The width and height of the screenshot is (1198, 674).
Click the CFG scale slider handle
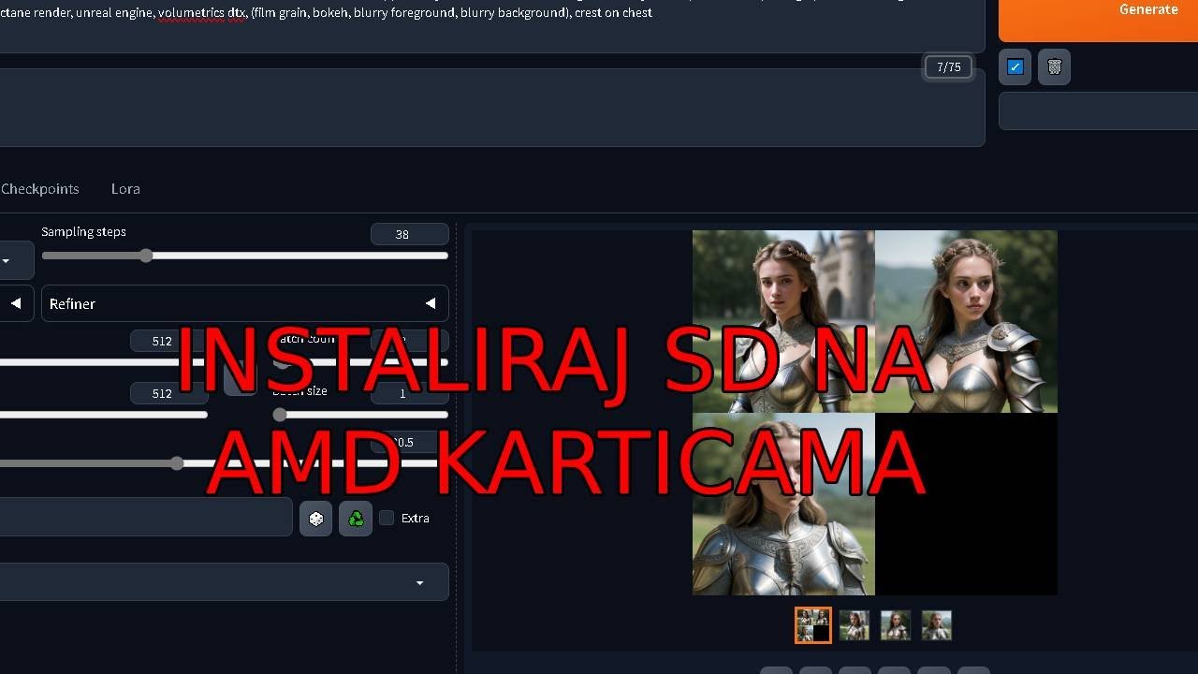(177, 463)
